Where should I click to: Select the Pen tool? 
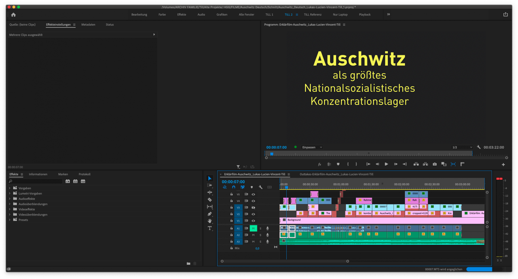(x=210, y=214)
